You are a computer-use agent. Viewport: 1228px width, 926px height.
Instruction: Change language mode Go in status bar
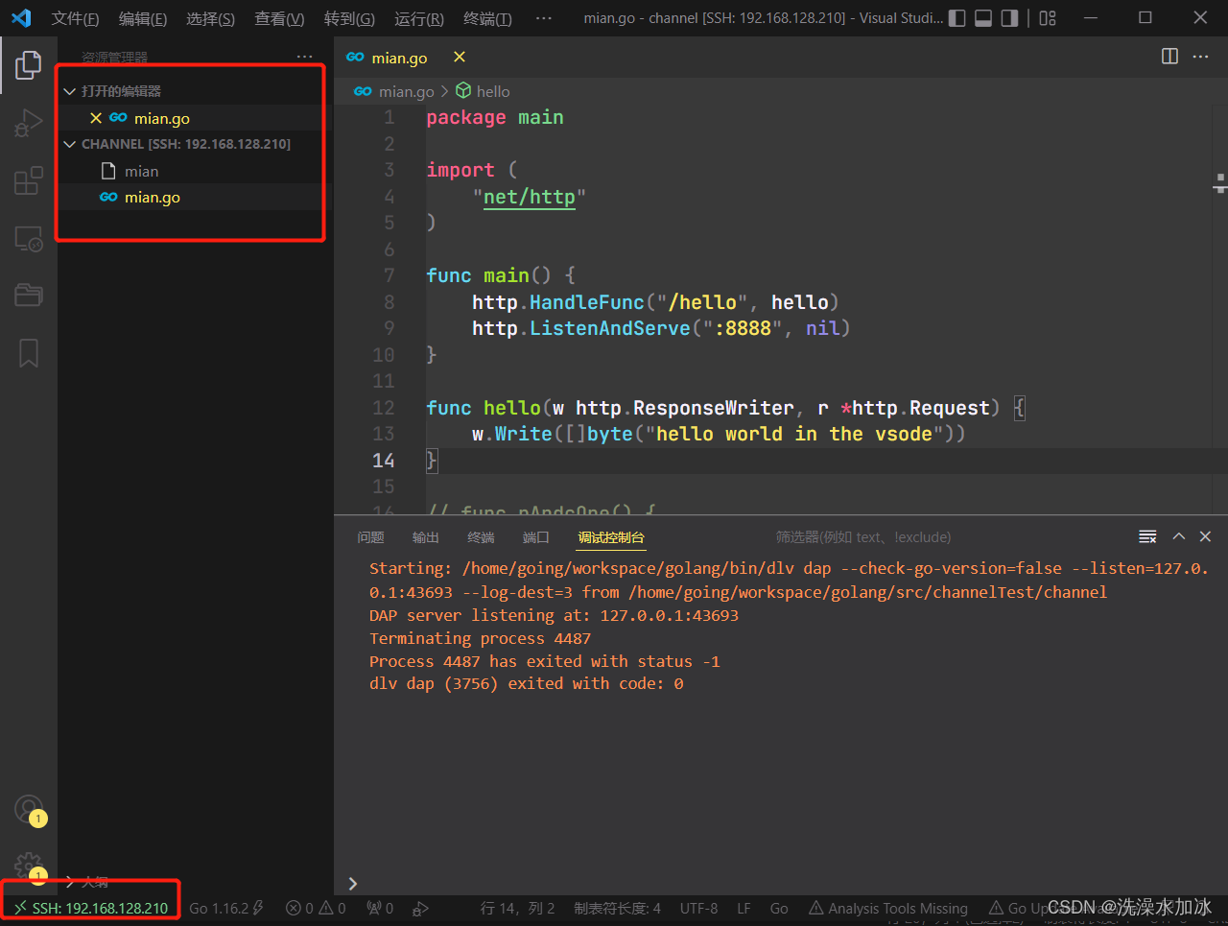coord(779,908)
